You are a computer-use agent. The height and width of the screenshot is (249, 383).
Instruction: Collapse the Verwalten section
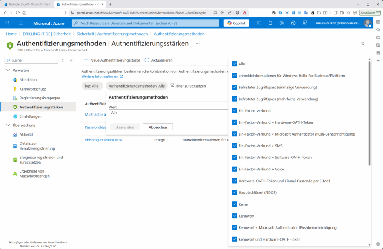[8, 70]
